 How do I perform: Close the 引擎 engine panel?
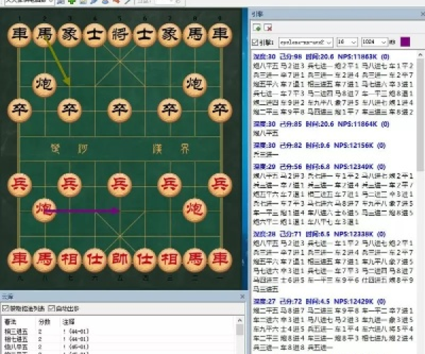point(422,14)
